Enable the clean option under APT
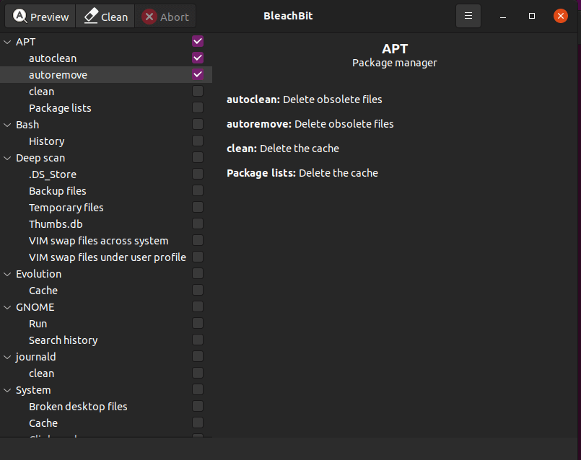 coord(197,91)
